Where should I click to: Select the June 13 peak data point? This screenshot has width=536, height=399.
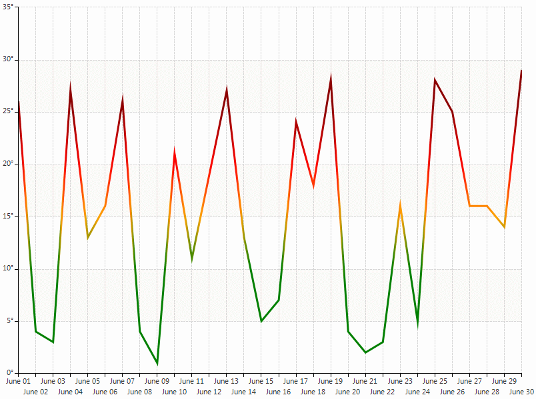click(227, 91)
